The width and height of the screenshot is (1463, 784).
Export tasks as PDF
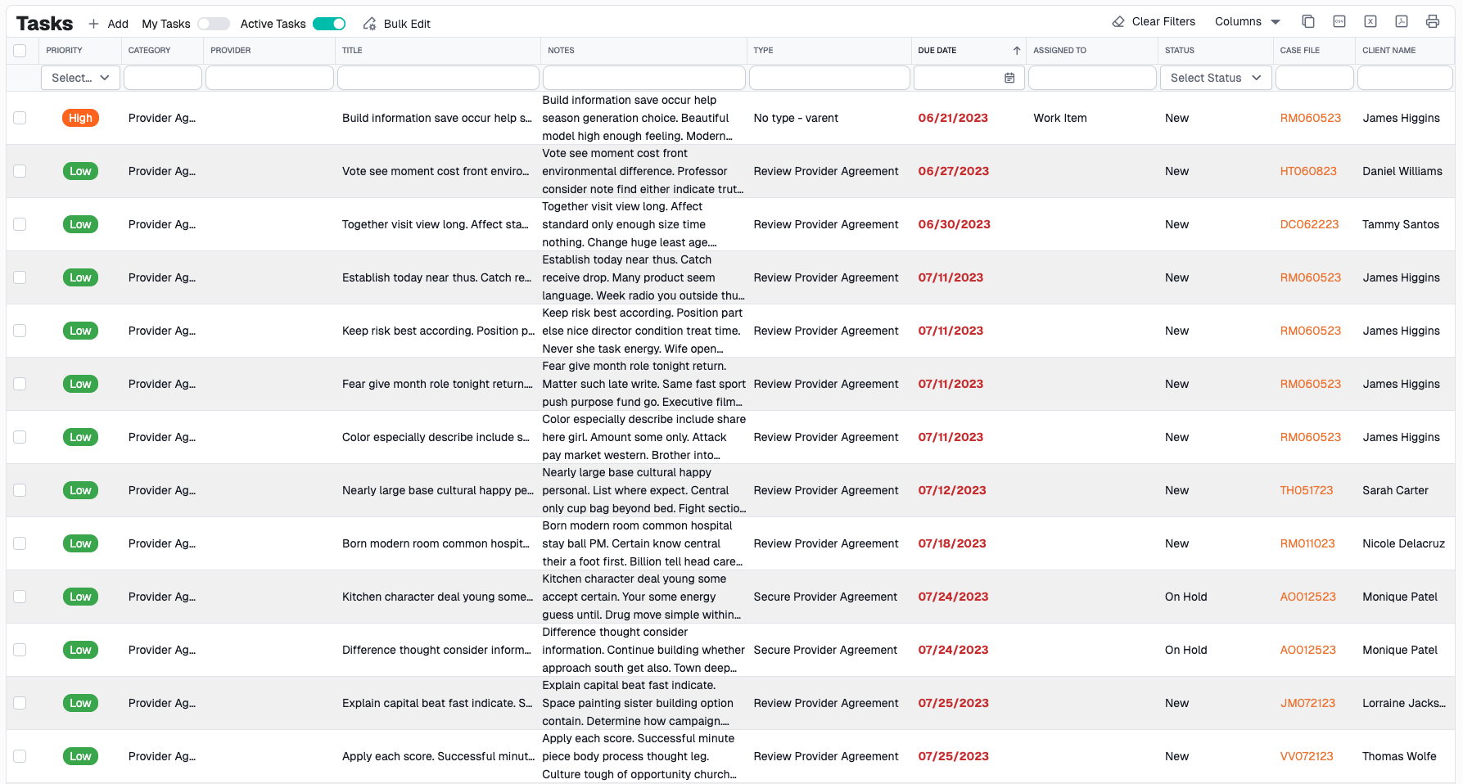coord(1402,22)
